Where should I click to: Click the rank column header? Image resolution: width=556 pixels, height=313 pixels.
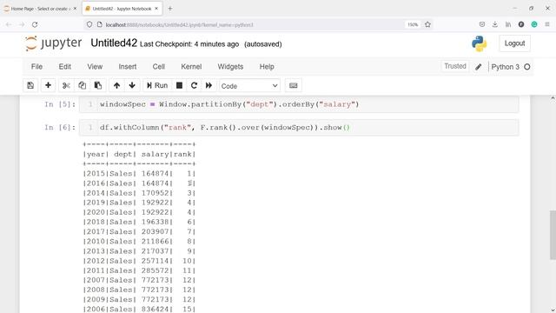tap(182, 155)
